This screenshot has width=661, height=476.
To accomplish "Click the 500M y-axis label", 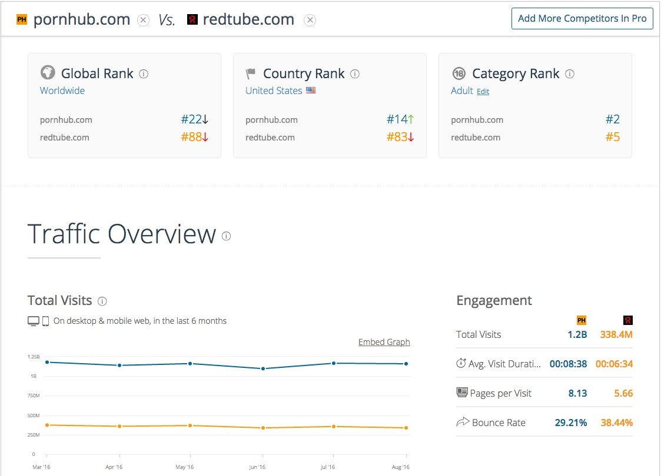I will (x=34, y=415).
